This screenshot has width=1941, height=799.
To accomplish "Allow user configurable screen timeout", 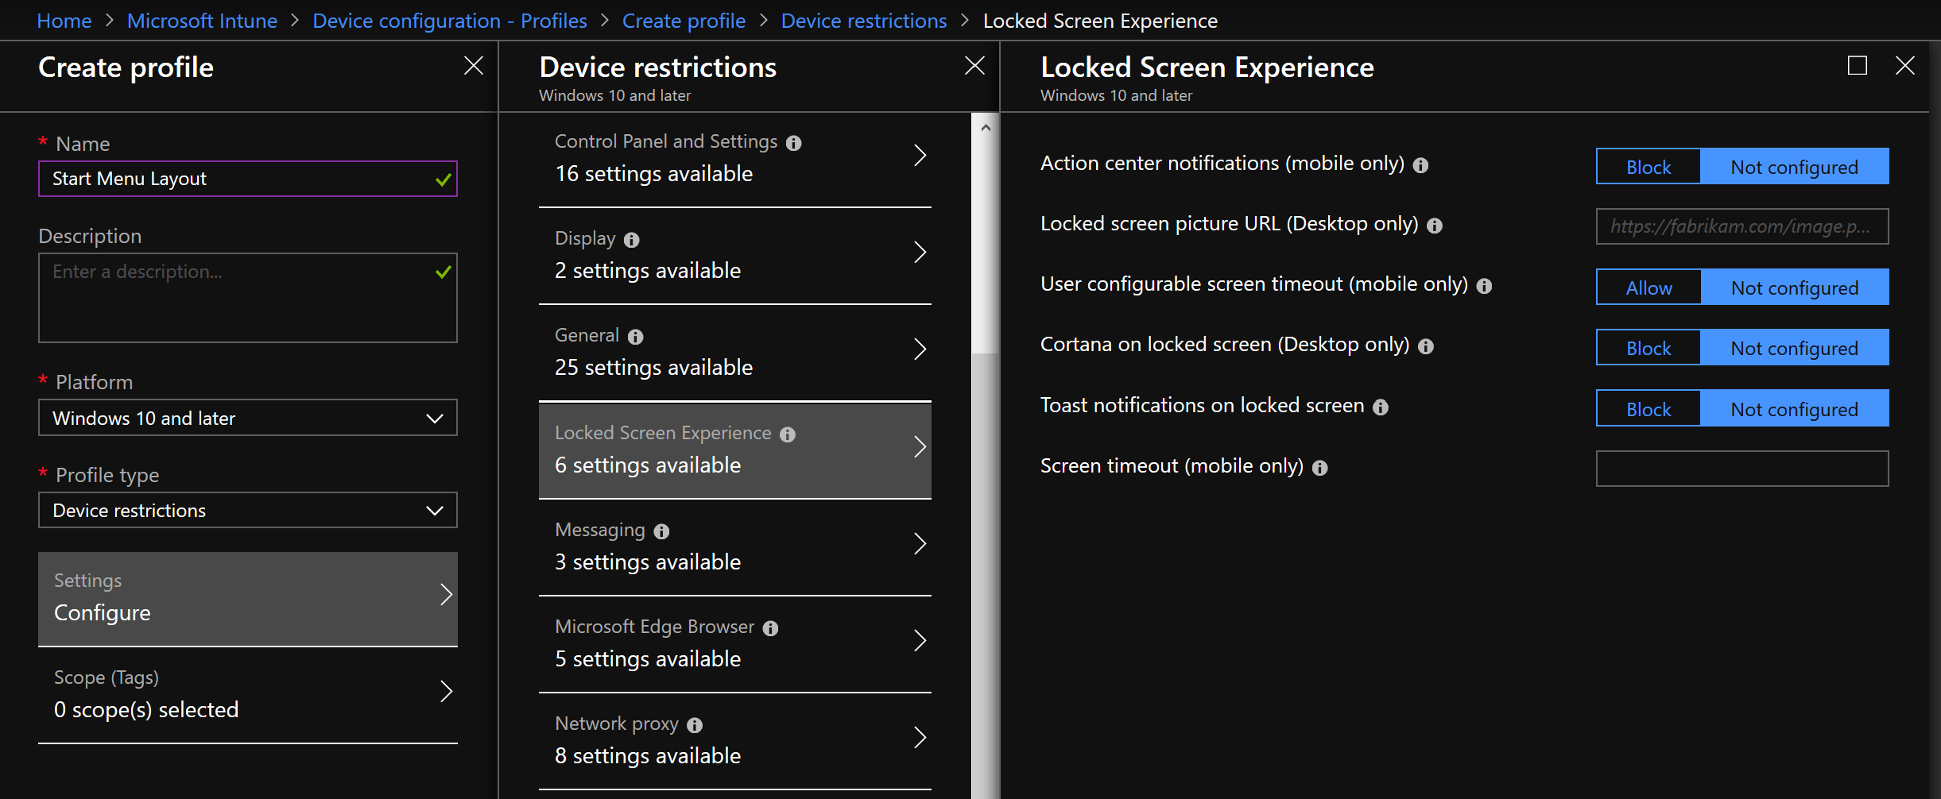I will 1648,287.
